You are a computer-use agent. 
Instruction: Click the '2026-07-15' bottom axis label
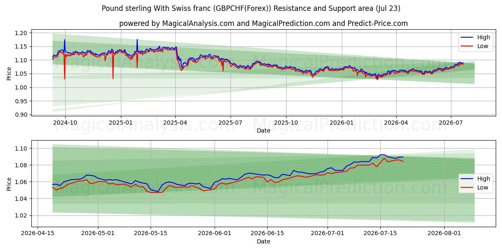point(380,234)
